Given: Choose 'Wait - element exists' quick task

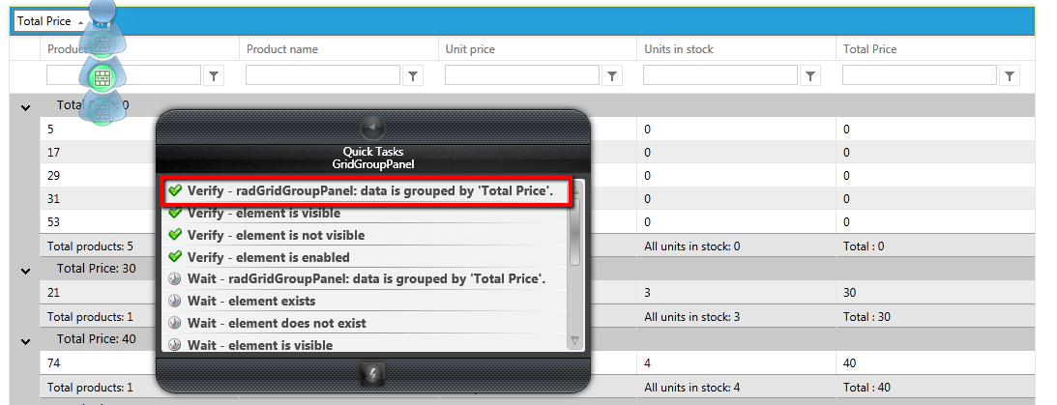Looking at the screenshot, I should pos(251,301).
